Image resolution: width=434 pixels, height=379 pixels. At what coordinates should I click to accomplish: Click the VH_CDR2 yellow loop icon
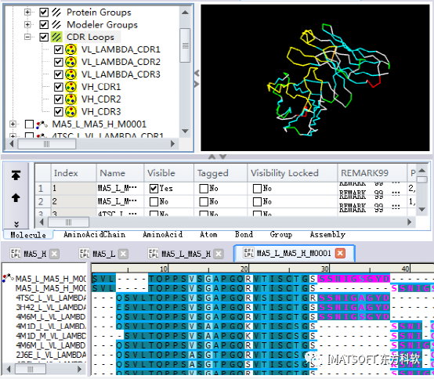click(71, 99)
